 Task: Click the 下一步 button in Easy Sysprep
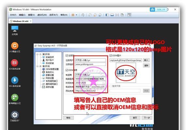(147, 118)
